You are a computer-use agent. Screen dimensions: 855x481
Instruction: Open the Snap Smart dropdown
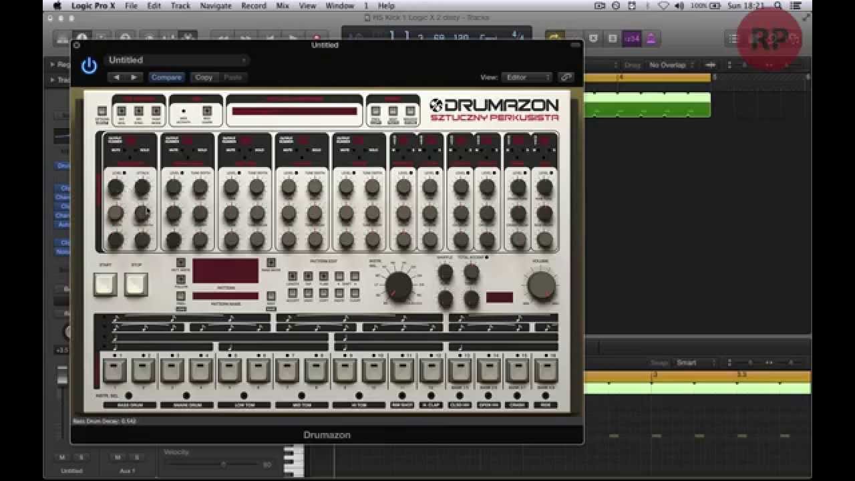pos(695,363)
